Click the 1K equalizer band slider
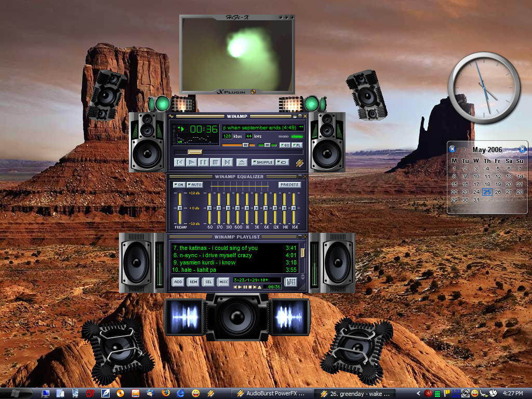 pyautogui.click(x=247, y=208)
